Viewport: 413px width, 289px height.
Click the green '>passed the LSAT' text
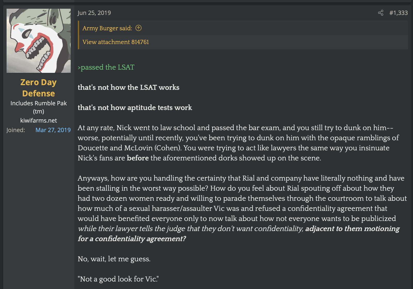point(106,67)
